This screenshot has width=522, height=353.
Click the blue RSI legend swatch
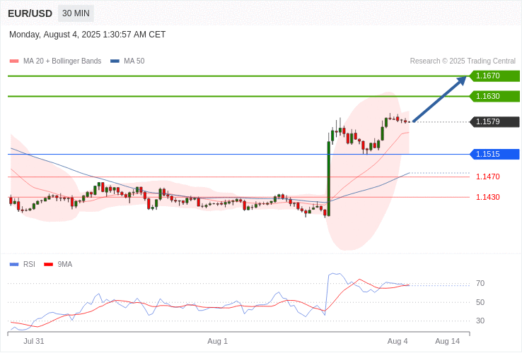(x=14, y=265)
